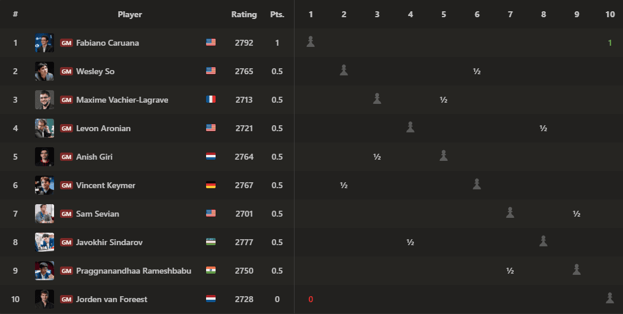Viewport: 623px width, 314px height.
Task: Click column header number 6
Action: click(477, 14)
